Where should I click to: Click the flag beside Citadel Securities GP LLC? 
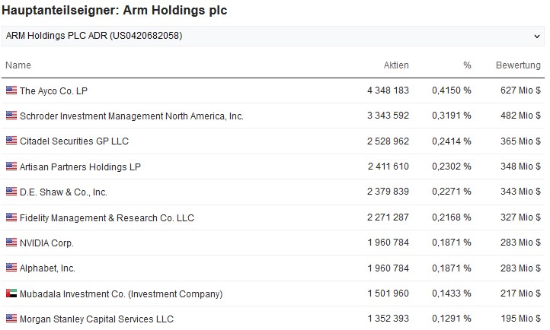[11, 141]
